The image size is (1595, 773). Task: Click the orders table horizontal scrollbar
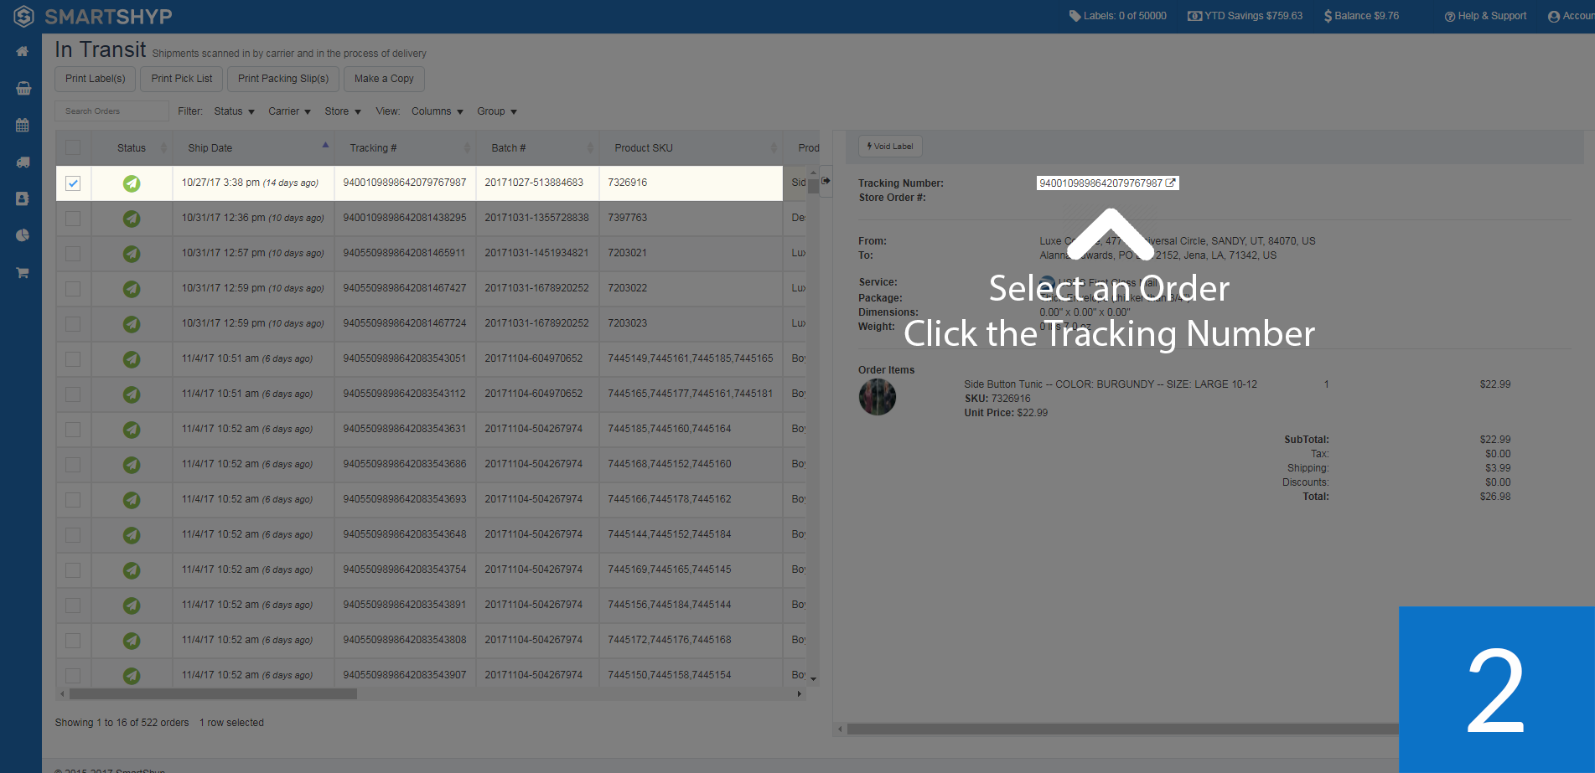pos(213,694)
